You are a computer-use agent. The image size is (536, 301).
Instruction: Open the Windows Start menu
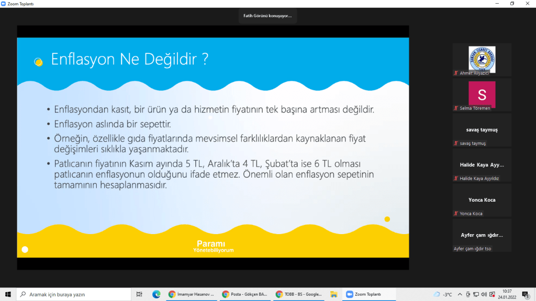point(8,294)
